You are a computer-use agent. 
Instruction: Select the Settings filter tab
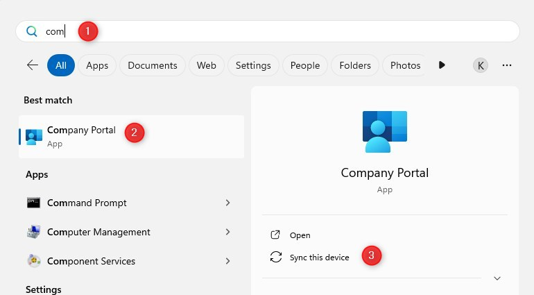point(253,65)
